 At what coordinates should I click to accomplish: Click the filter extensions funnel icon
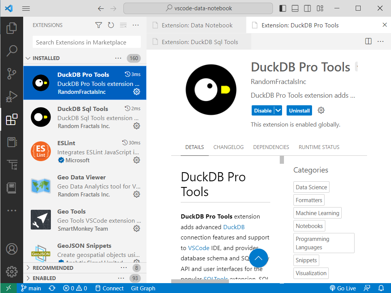(x=99, y=25)
